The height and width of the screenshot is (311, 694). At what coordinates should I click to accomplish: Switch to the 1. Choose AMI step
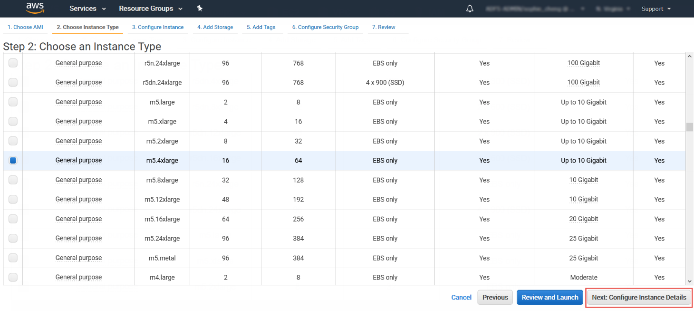(25, 27)
